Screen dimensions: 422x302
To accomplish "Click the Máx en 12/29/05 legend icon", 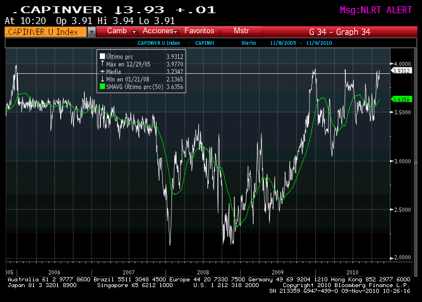I will [102, 64].
